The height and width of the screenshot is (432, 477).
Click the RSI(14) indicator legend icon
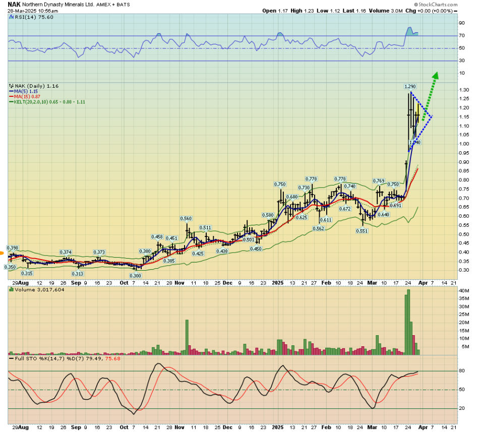tap(11, 17)
